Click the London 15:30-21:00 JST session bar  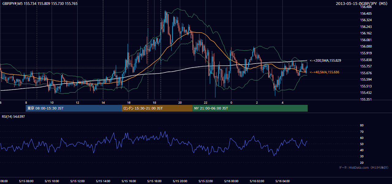[157, 108]
